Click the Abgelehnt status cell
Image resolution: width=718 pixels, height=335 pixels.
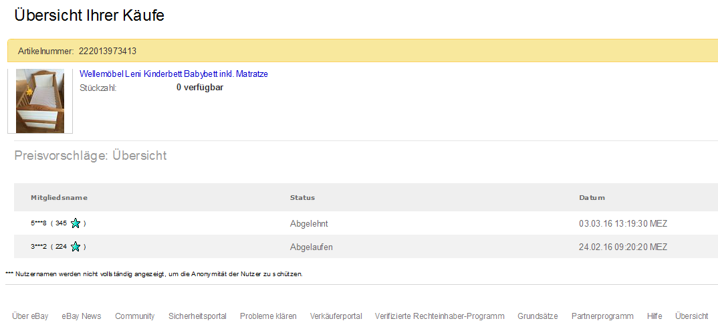pyautogui.click(x=309, y=223)
